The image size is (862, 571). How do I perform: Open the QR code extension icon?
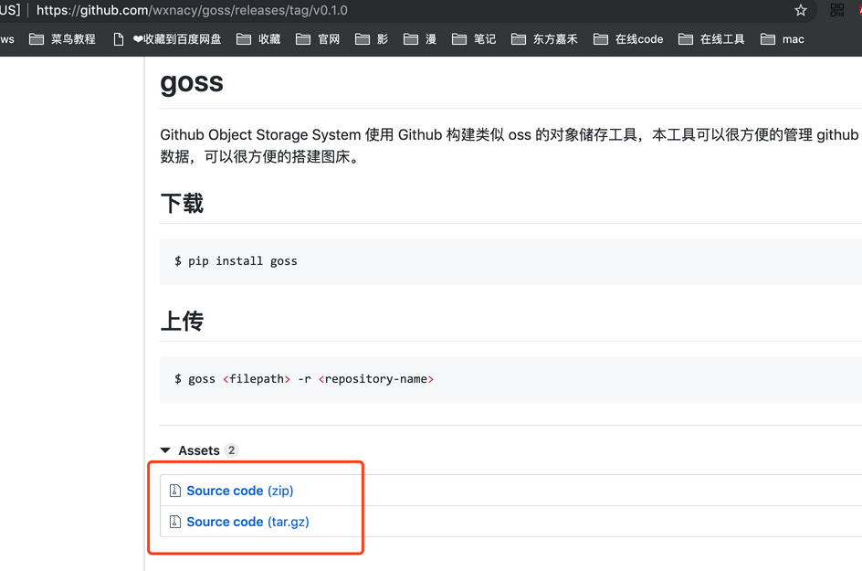coord(836,10)
